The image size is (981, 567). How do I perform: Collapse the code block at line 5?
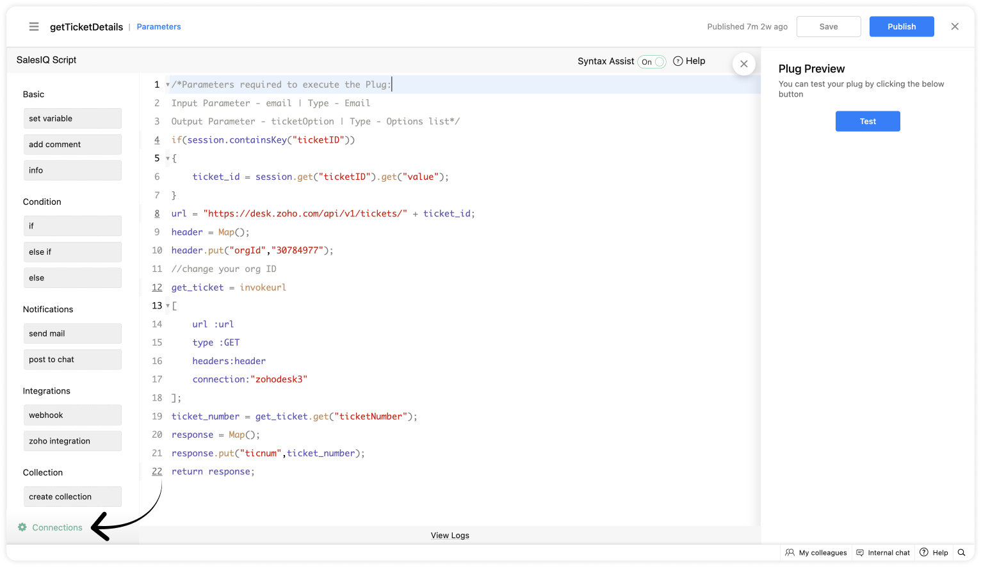[168, 159]
